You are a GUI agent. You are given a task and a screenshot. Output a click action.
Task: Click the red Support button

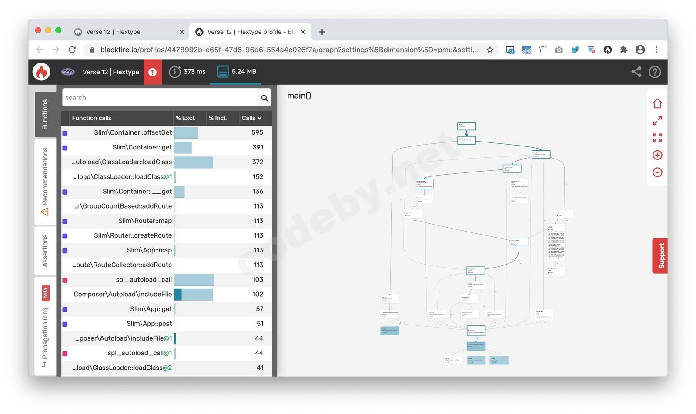pyautogui.click(x=660, y=255)
